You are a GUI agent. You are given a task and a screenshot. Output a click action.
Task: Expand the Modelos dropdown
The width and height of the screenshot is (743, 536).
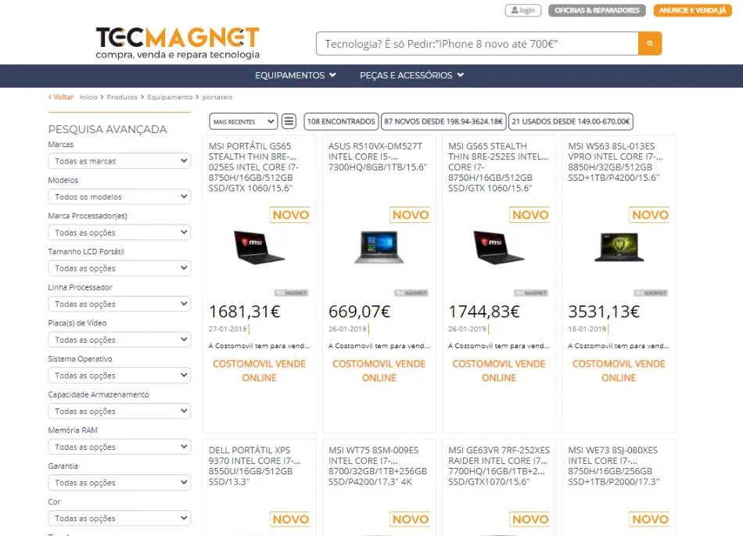point(120,196)
